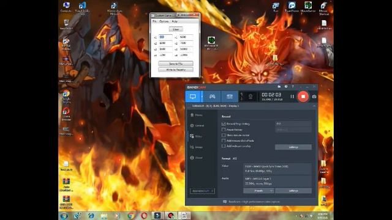Stop recording with the red button
The height and width of the screenshot is (220, 392).
(303, 97)
